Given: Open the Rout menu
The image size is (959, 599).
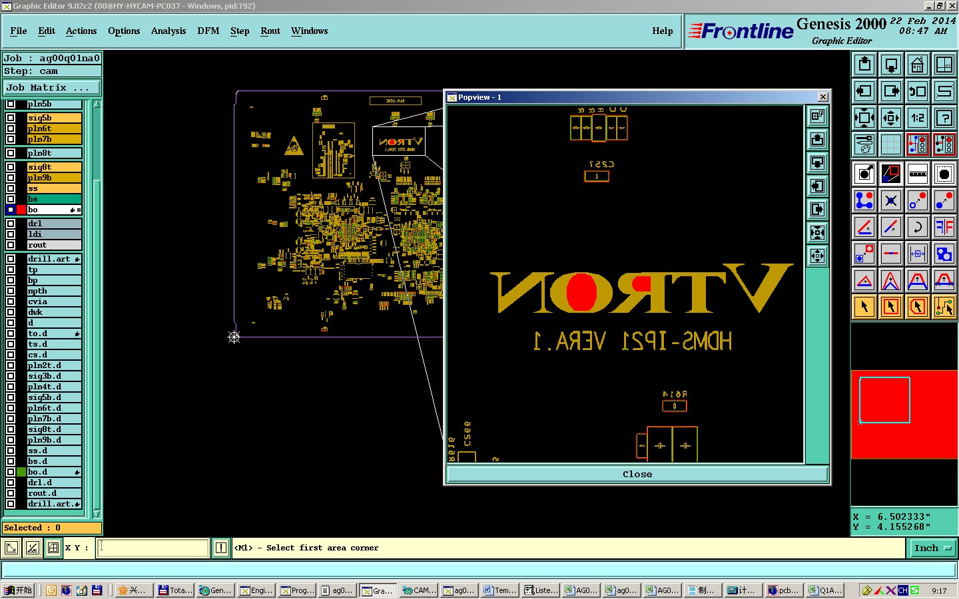Looking at the screenshot, I should click(x=270, y=31).
